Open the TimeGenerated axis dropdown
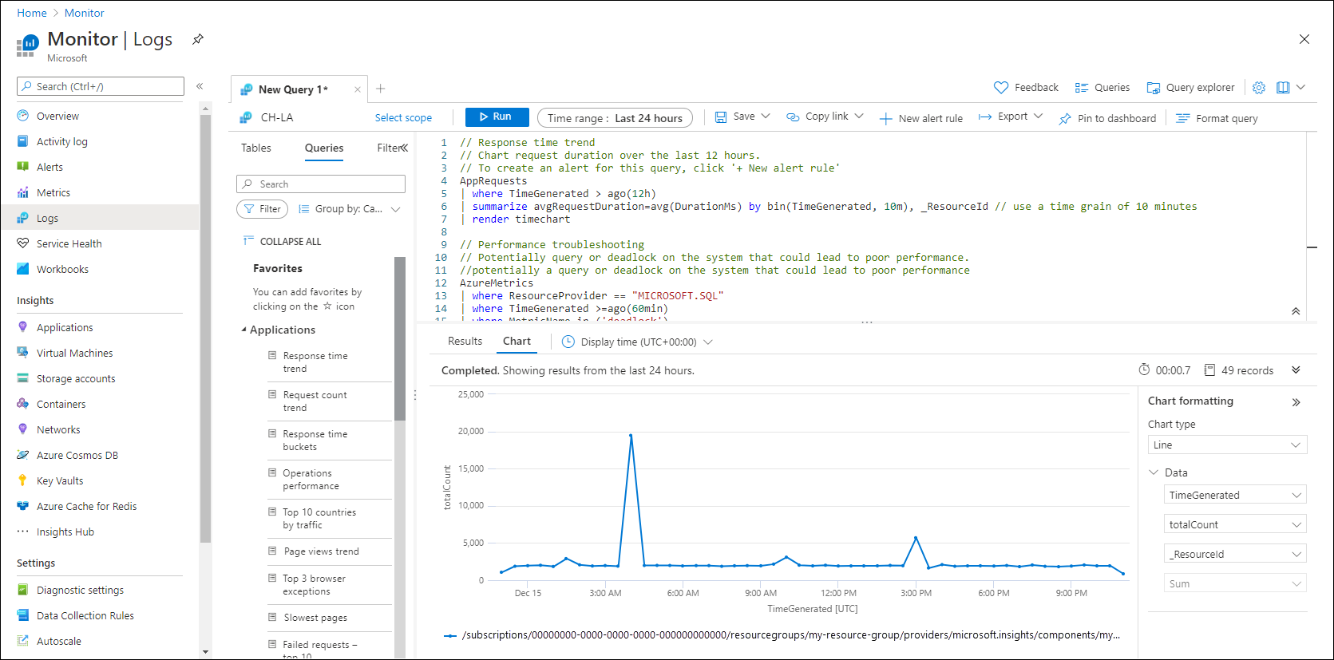This screenshot has height=660, width=1334. pyautogui.click(x=1235, y=495)
